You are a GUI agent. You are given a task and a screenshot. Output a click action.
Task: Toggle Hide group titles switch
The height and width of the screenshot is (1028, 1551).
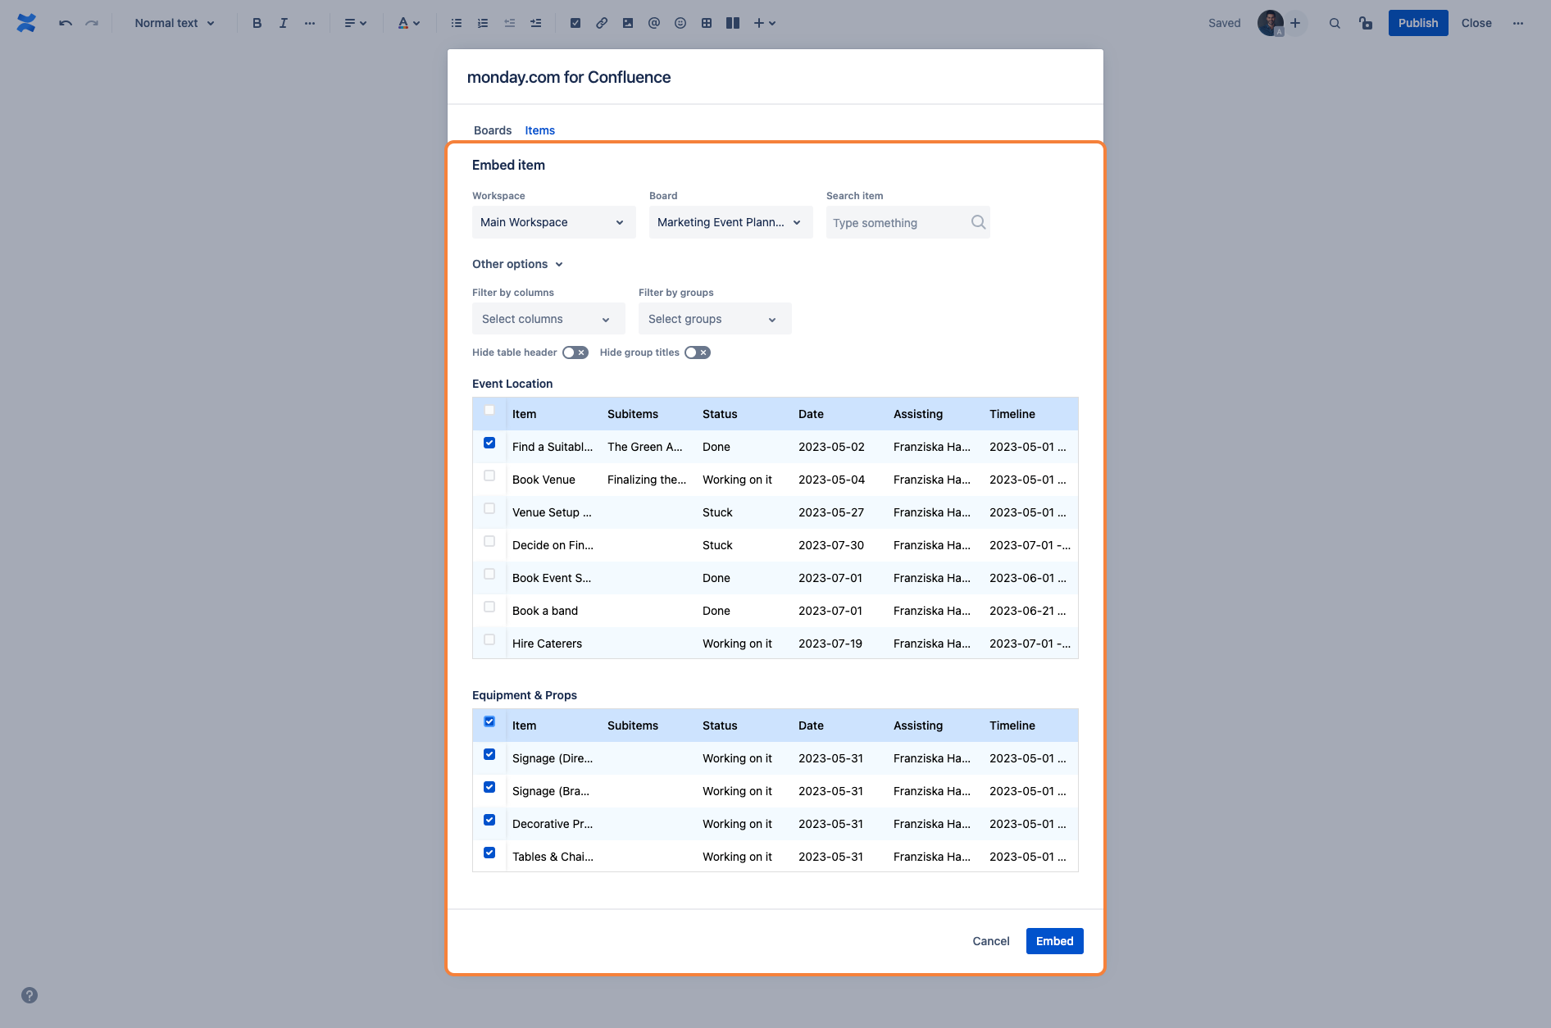click(698, 353)
